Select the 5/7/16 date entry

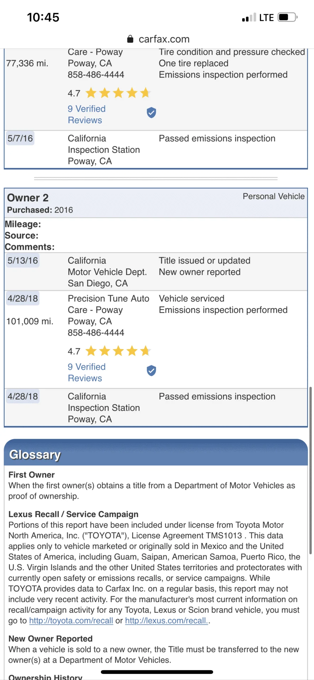20,138
